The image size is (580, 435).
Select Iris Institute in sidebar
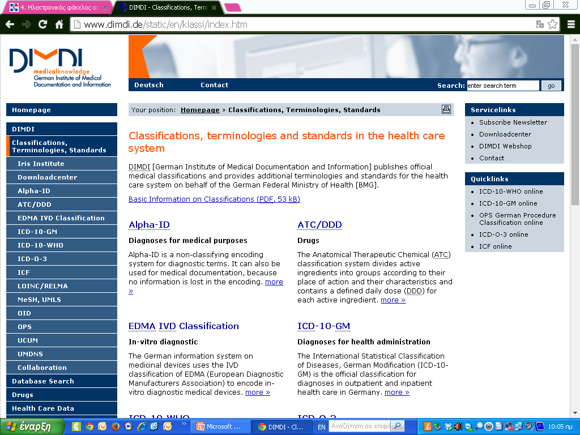point(62,164)
